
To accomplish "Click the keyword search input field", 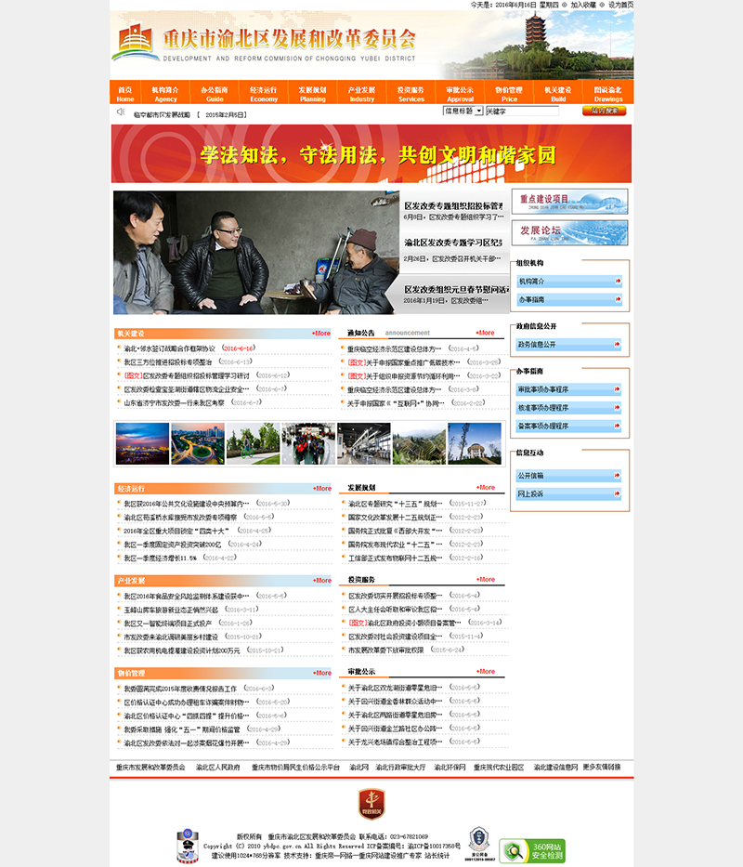I will [522, 112].
